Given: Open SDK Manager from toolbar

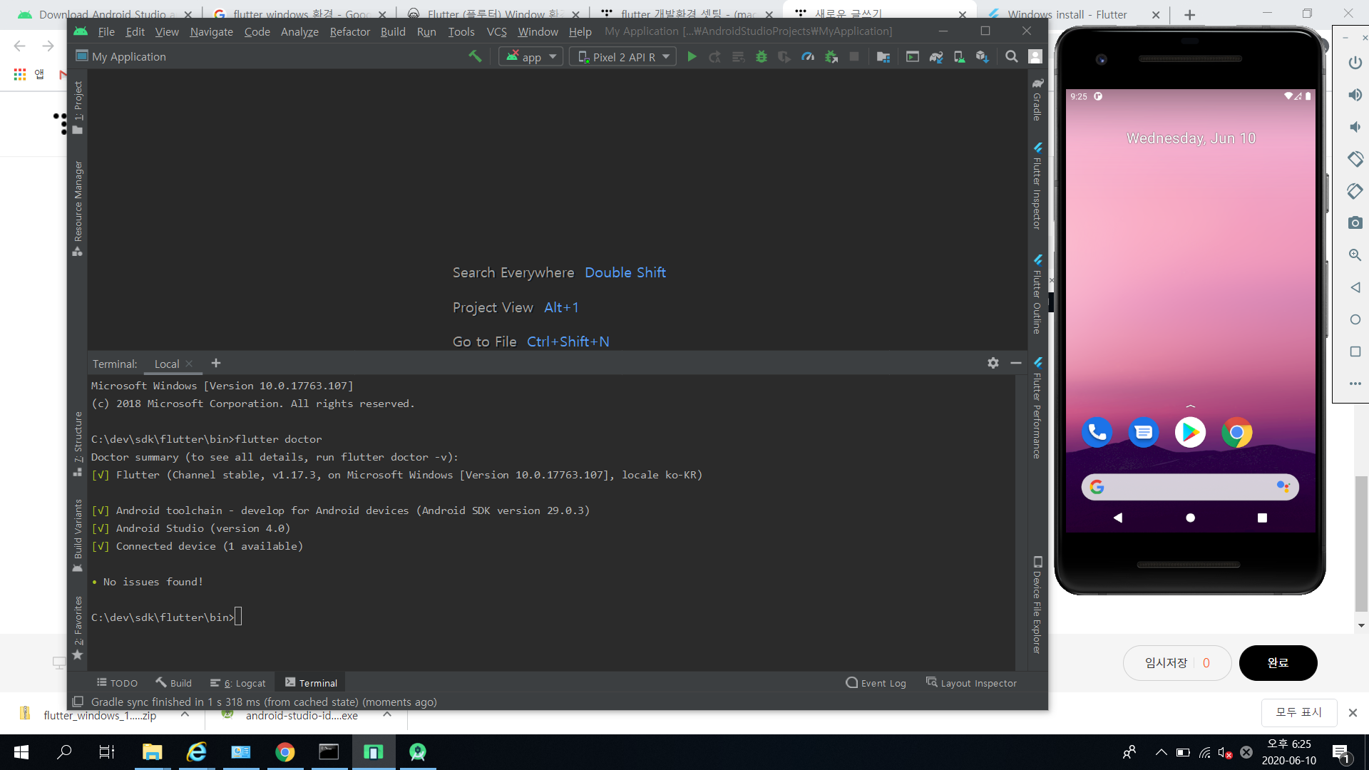Looking at the screenshot, I should [983, 56].
